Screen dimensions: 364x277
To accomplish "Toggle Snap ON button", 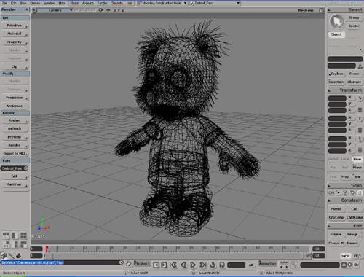I will point(331,192).
